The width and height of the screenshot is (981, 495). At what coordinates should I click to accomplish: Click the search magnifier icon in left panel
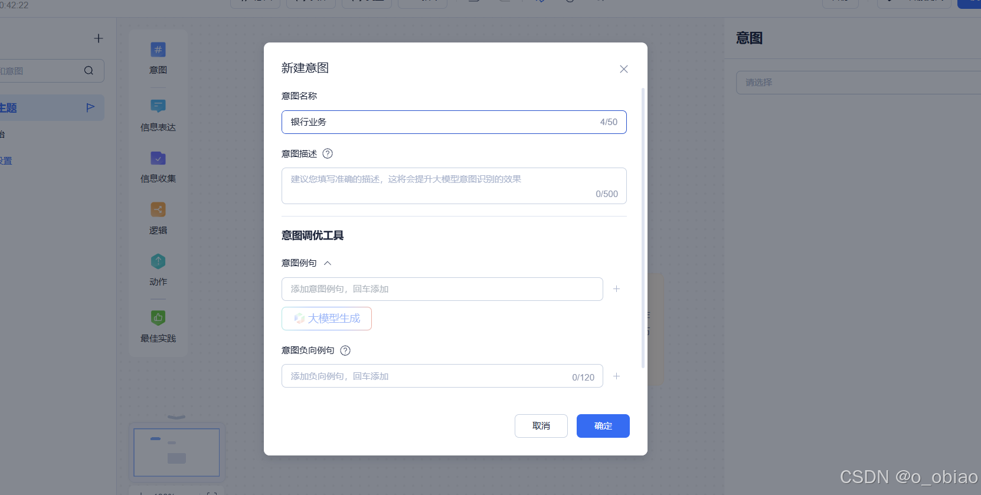click(x=89, y=71)
